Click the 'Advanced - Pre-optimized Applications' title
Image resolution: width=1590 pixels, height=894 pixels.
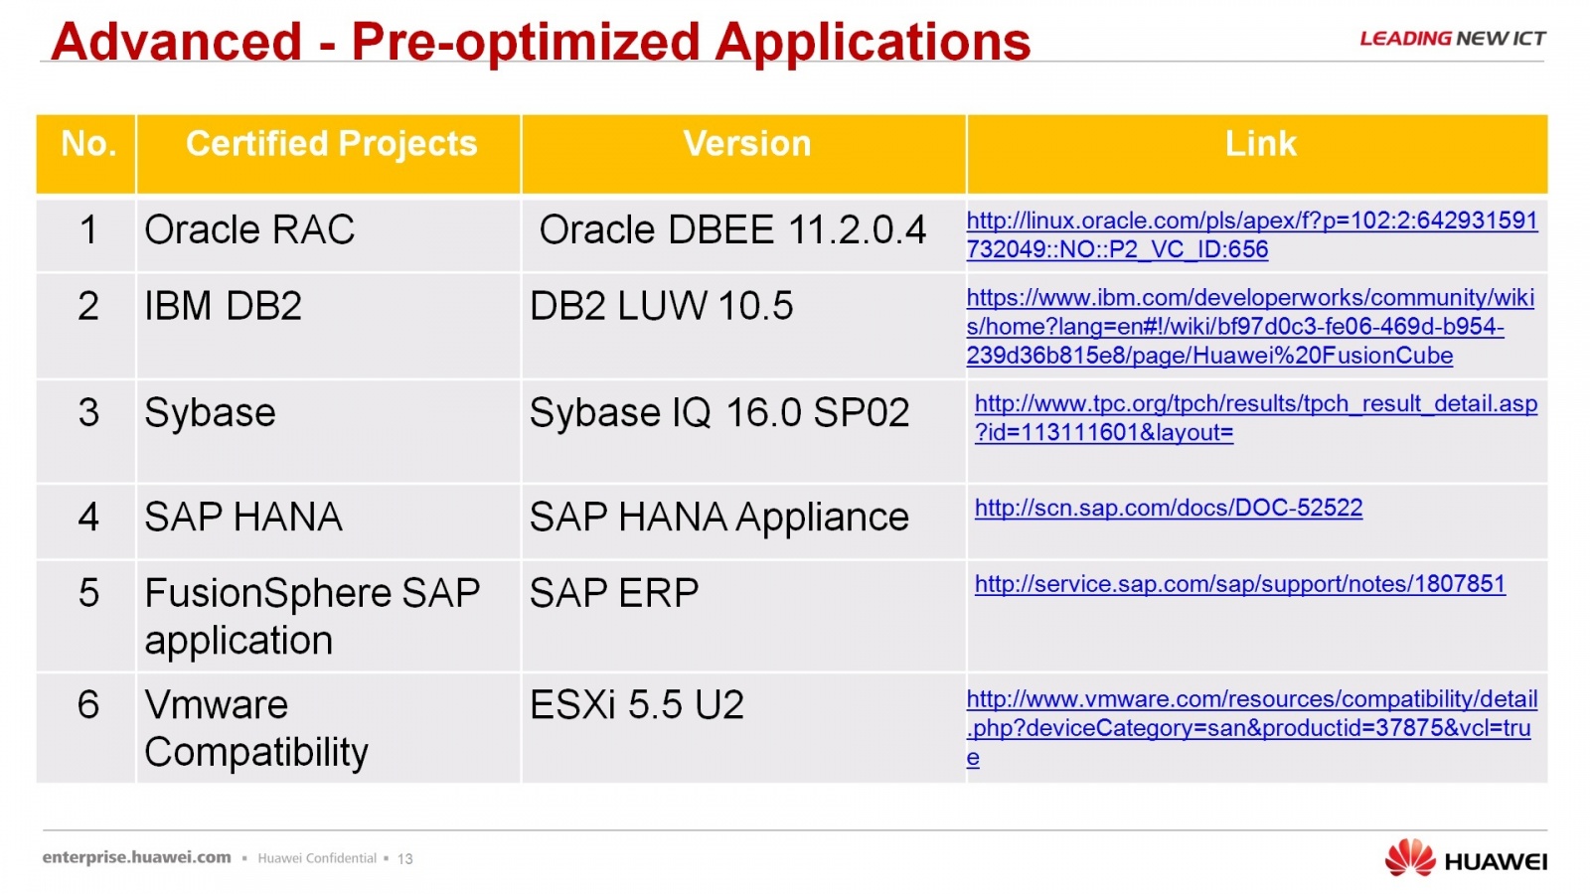coord(542,42)
